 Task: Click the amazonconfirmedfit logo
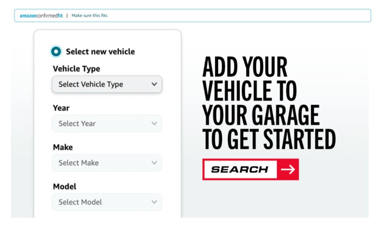(41, 16)
